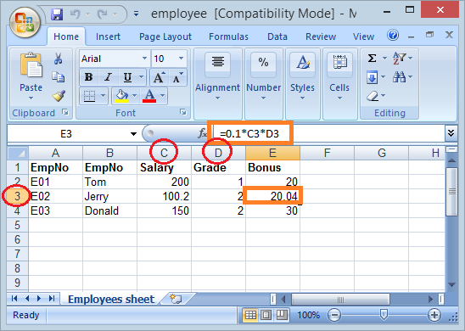The image size is (465, 331).
Task: Toggle Italic formatting
Action: (108, 77)
